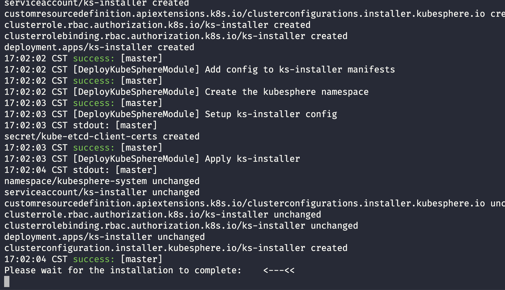This screenshot has width=505, height=290.
Task: Click 'clusterconfiguration.installer.kubesphere.io/ks-installer created' line
Action: coord(176,248)
